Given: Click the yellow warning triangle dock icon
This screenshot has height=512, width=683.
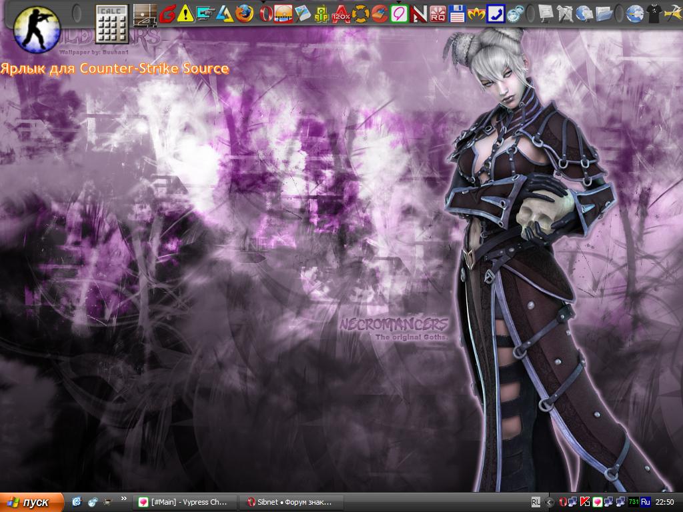Looking at the screenshot, I should click(185, 14).
